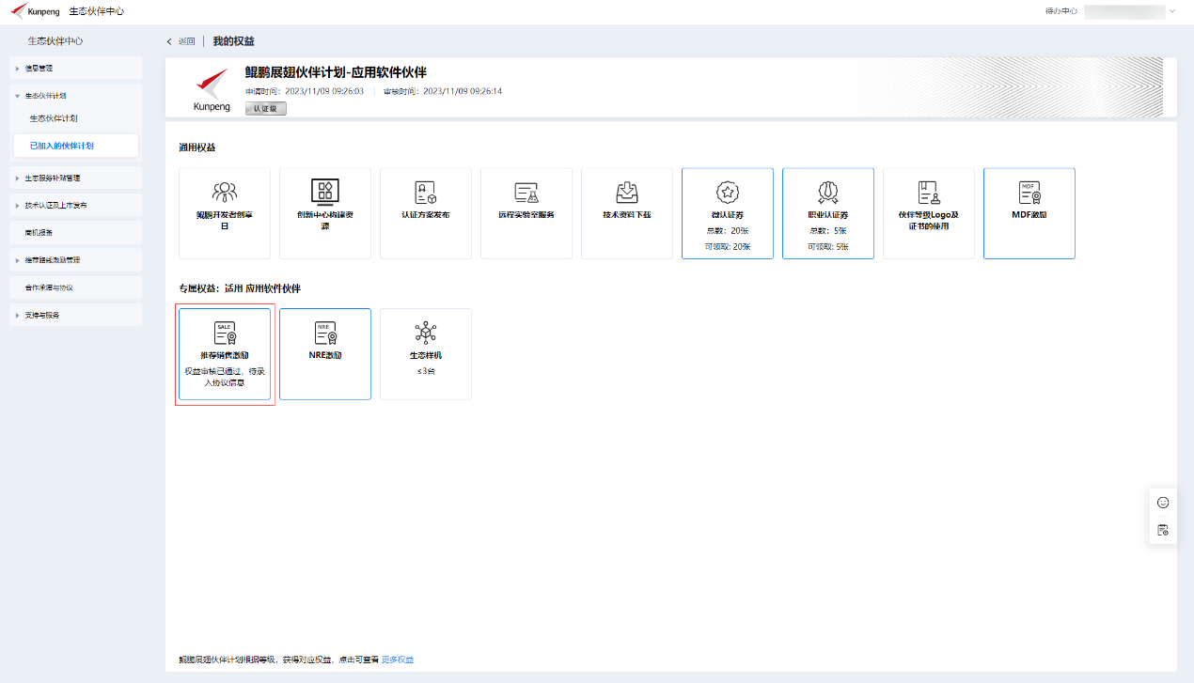Open the user account dropdown arrow
The width and height of the screenshot is (1194, 683).
1172,11
